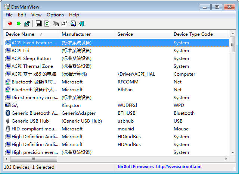
Task: Open the View menu
Action: click(x=36, y=15)
